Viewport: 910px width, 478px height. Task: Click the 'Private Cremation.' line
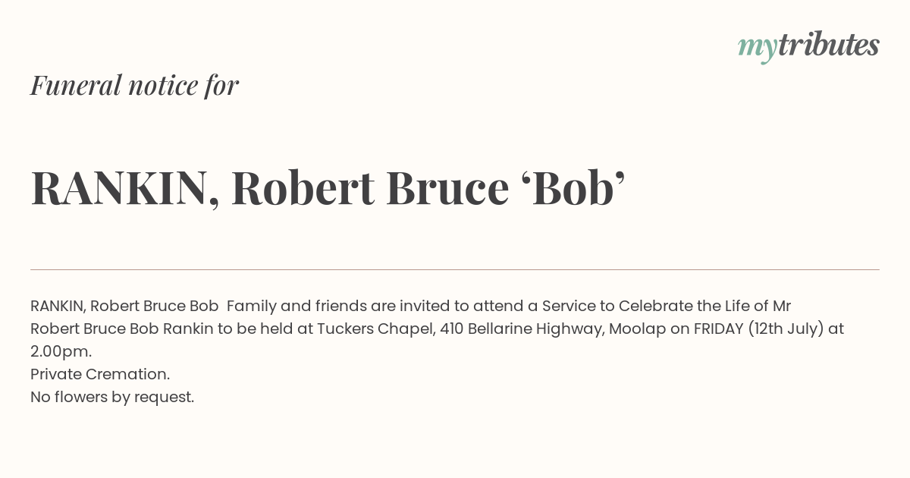[x=100, y=375]
